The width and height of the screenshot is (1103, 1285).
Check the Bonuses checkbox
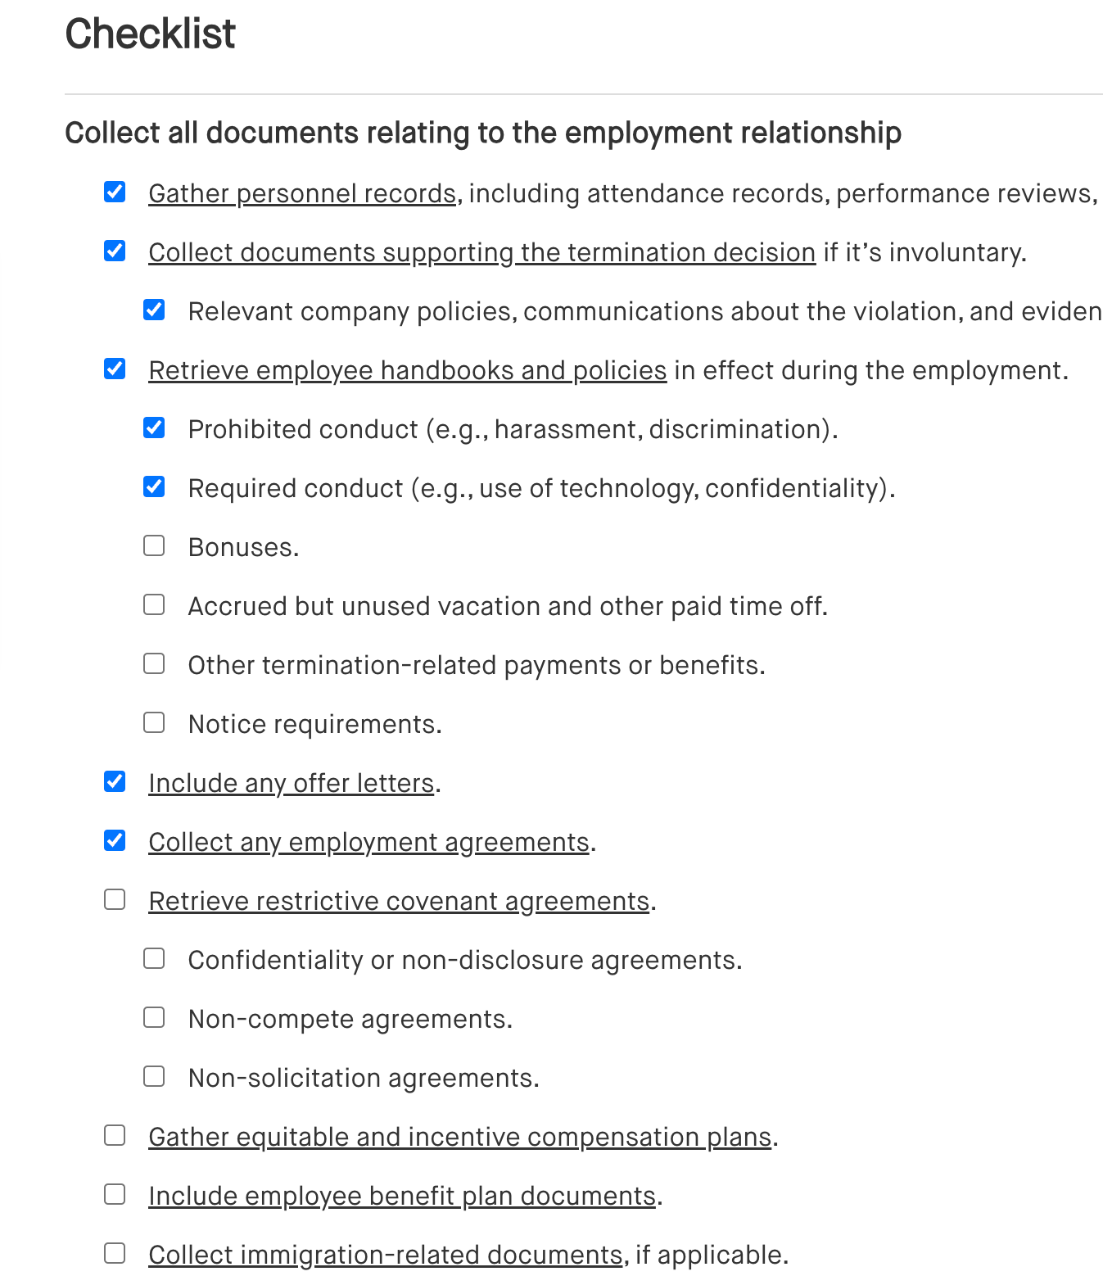154,546
